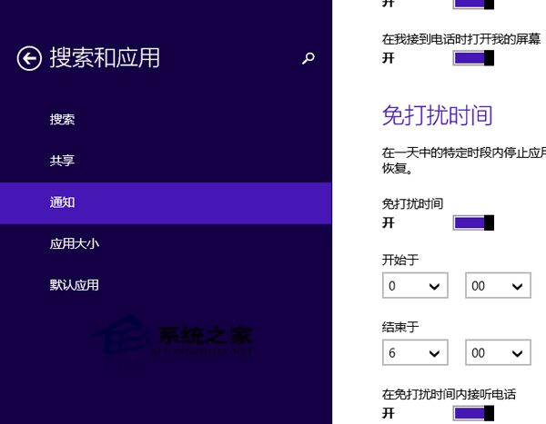The image size is (546, 424).
Task: Expand the 开始于 minute dropdown showing 00
Action: click(498, 286)
